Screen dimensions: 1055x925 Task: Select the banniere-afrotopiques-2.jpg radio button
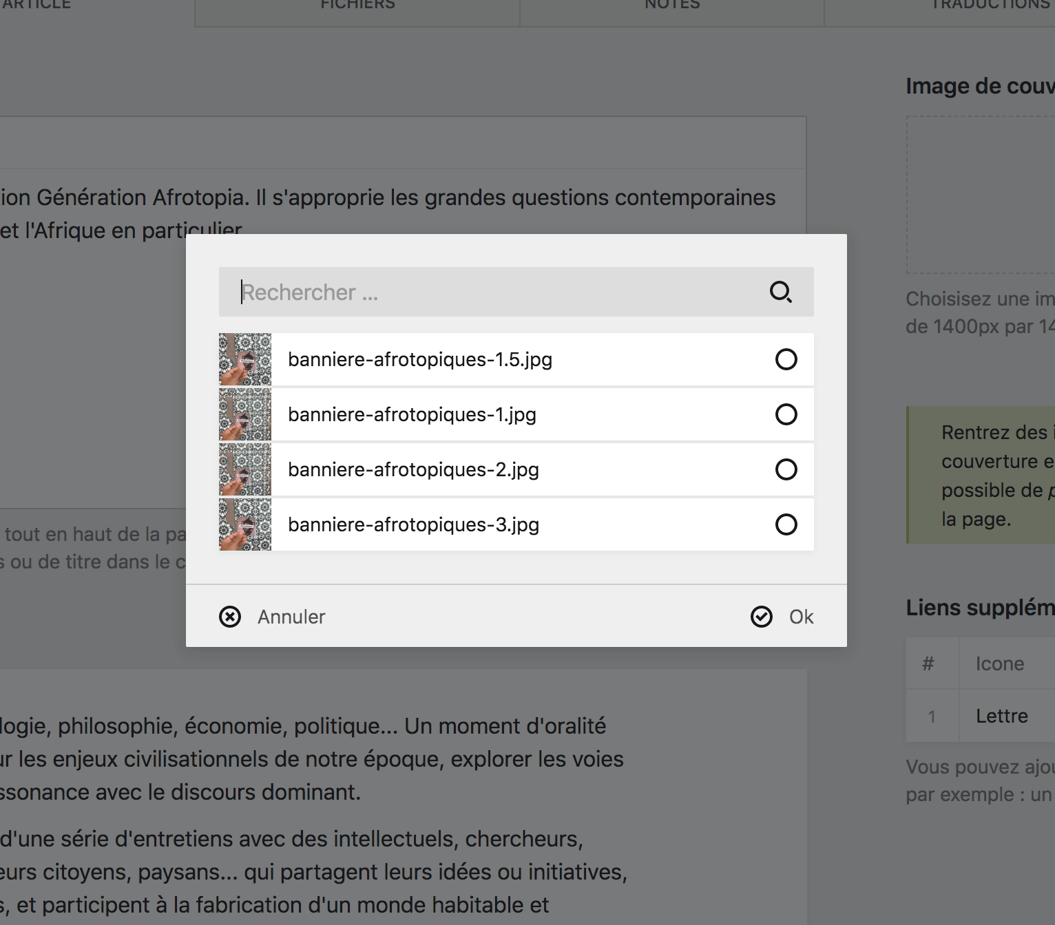point(786,469)
